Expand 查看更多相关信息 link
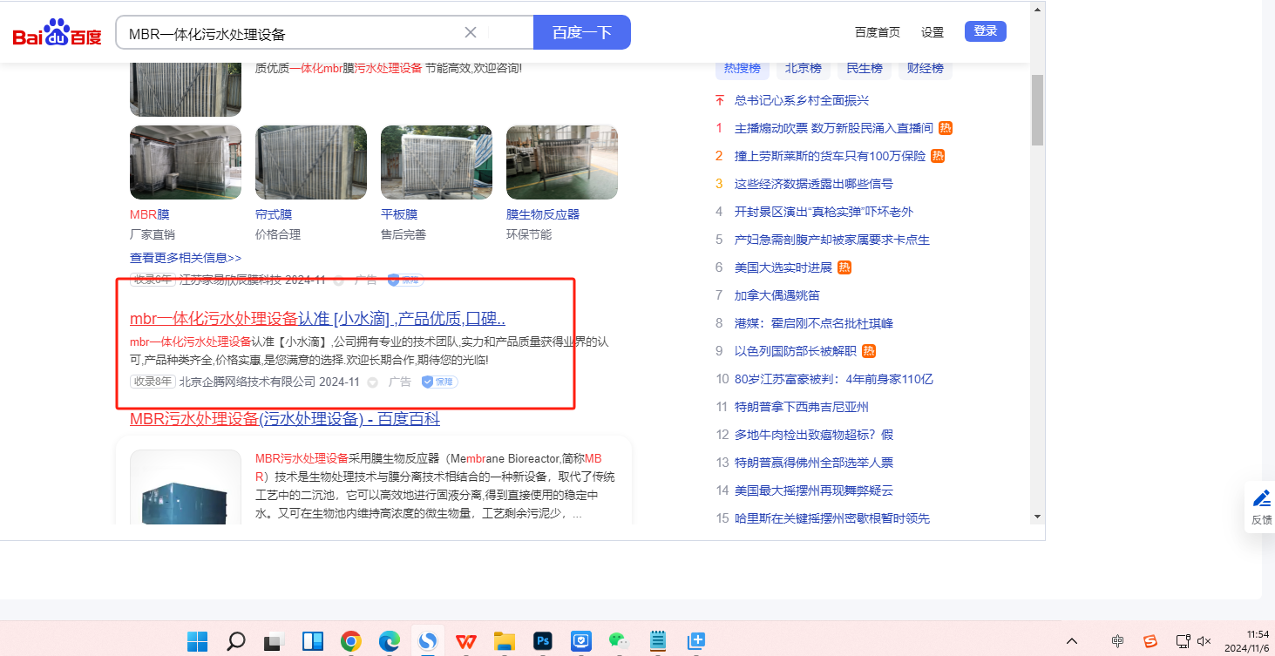The width and height of the screenshot is (1275, 656). coord(185,258)
